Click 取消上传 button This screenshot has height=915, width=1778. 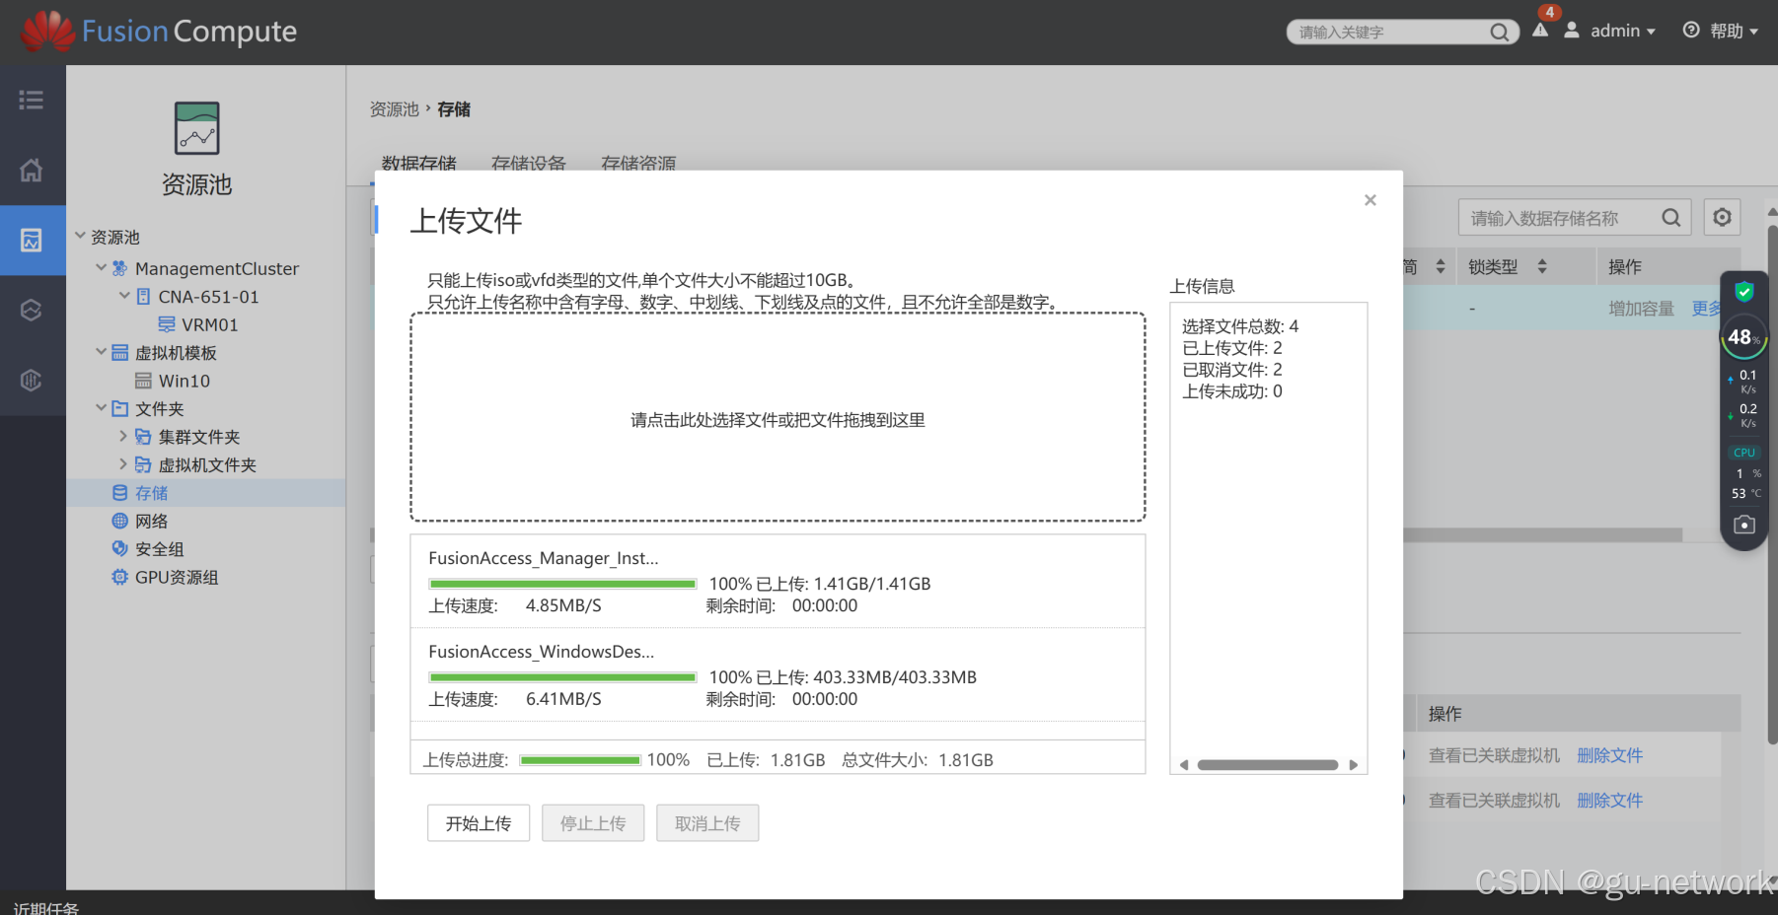(x=707, y=823)
